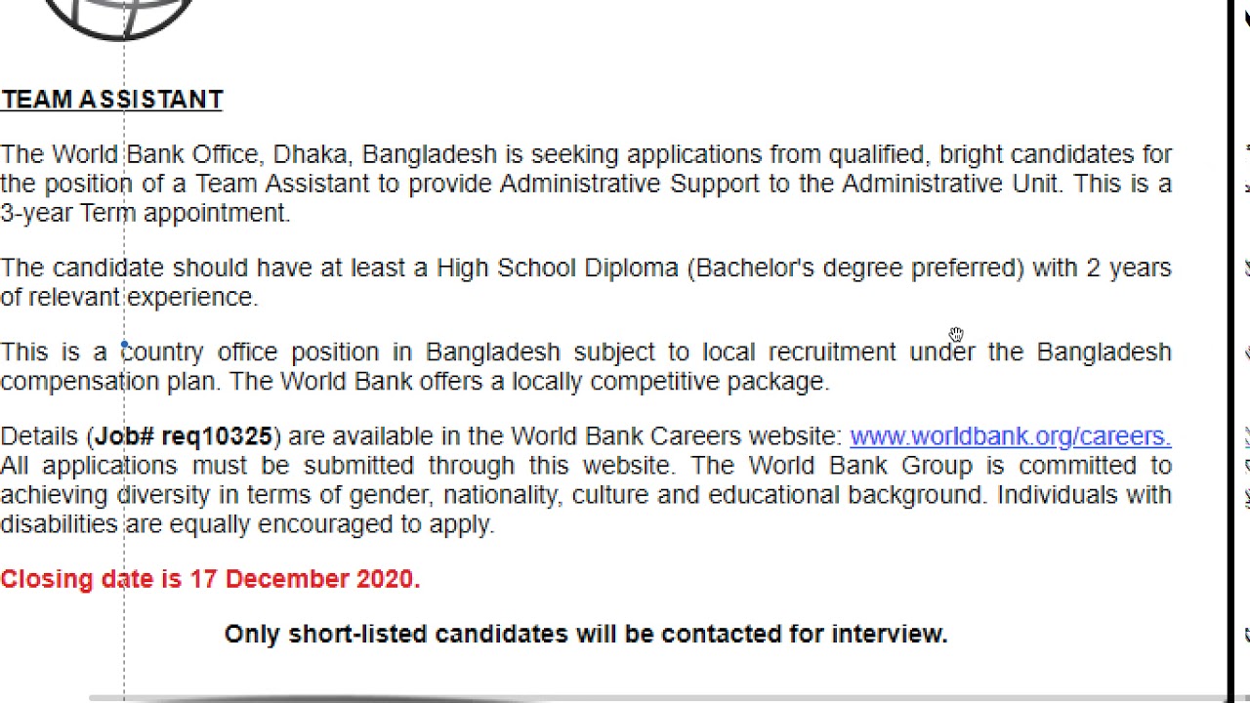Open the www.worldbank.org/careers link

1010,436
